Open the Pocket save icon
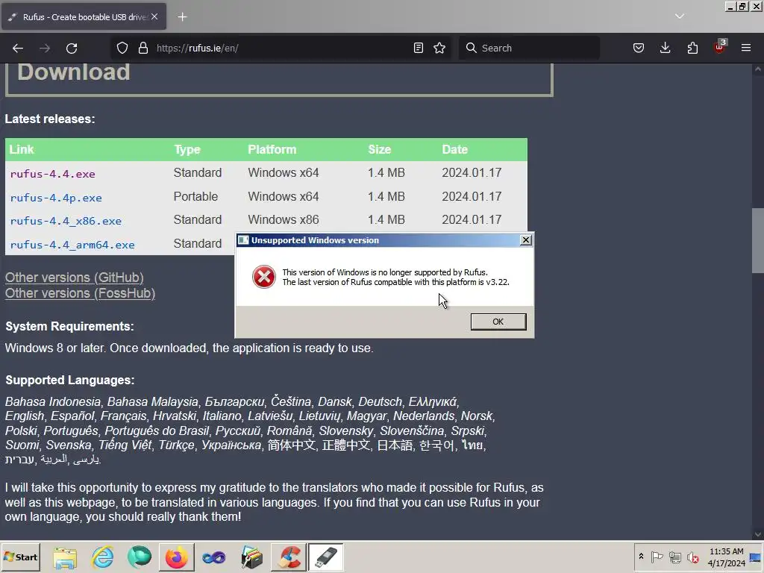 pyautogui.click(x=639, y=48)
